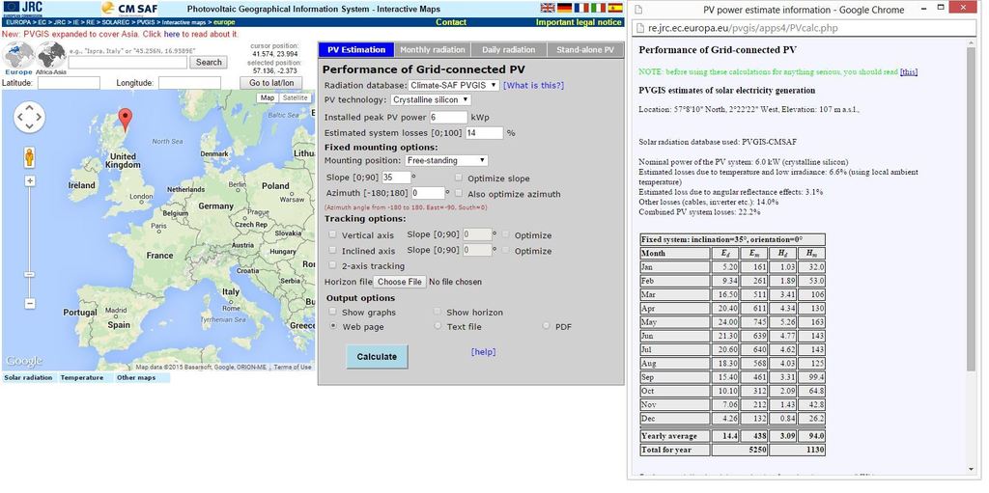The height and width of the screenshot is (493, 989).
Task: Click the Installed peak PV power field
Action: (448, 118)
